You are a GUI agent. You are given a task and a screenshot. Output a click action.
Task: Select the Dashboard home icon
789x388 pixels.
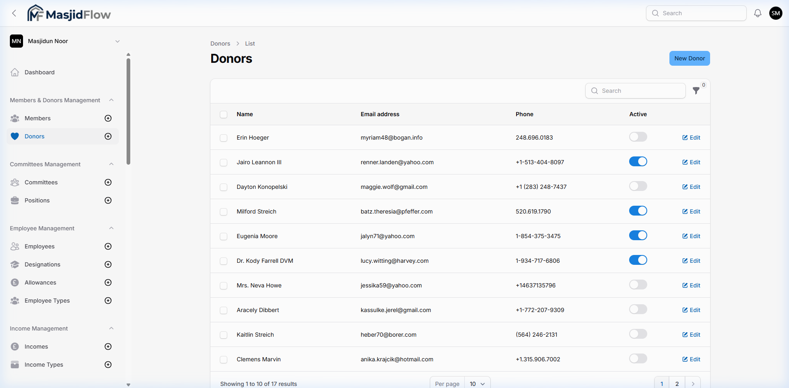(15, 72)
